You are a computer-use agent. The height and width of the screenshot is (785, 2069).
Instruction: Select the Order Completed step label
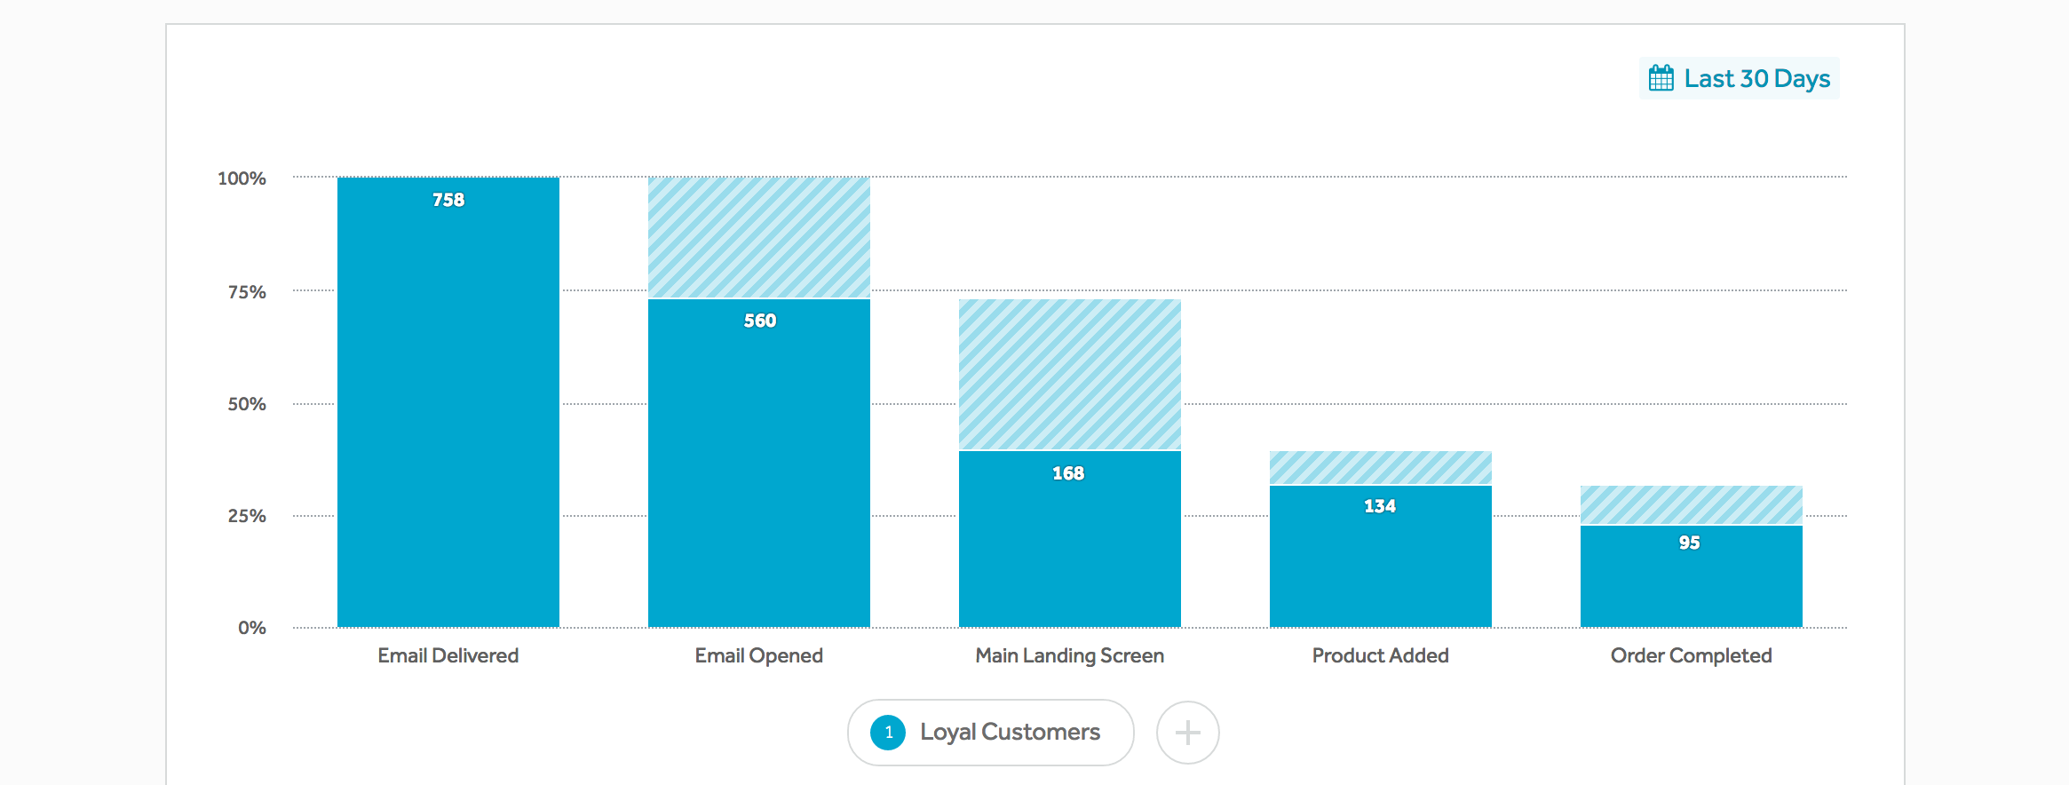[x=1692, y=655]
